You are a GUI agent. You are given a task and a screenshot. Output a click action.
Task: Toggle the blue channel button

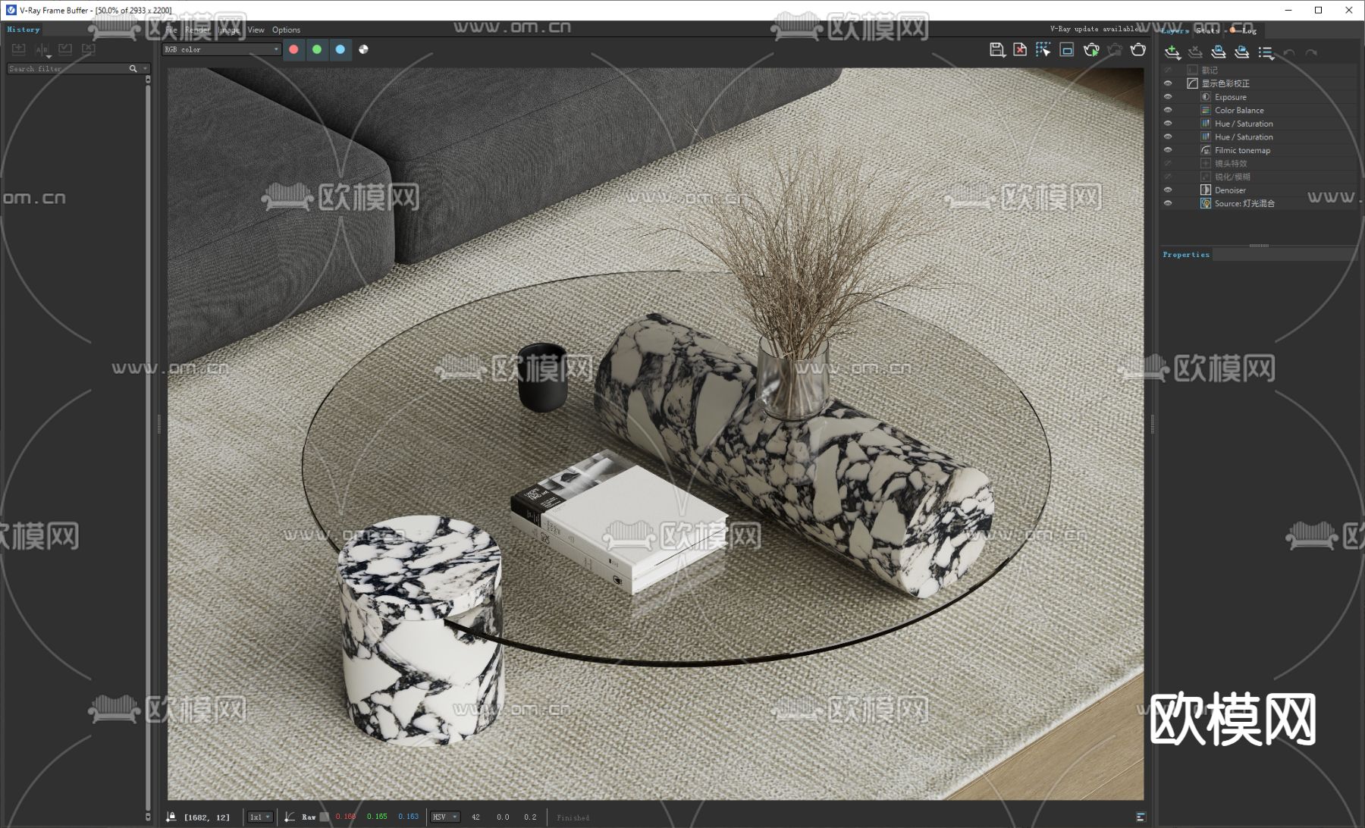pyautogui.click(x=340, y=49)
